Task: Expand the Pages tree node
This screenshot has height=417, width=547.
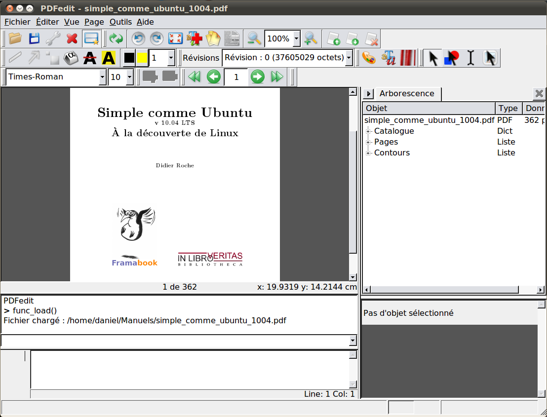Action: pos(368,142)
